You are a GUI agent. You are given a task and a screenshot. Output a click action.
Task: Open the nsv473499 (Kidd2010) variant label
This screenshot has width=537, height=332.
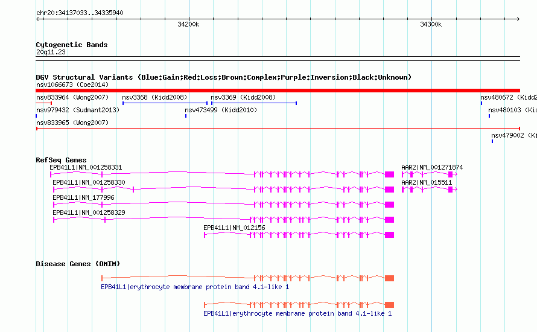[221, 110]
